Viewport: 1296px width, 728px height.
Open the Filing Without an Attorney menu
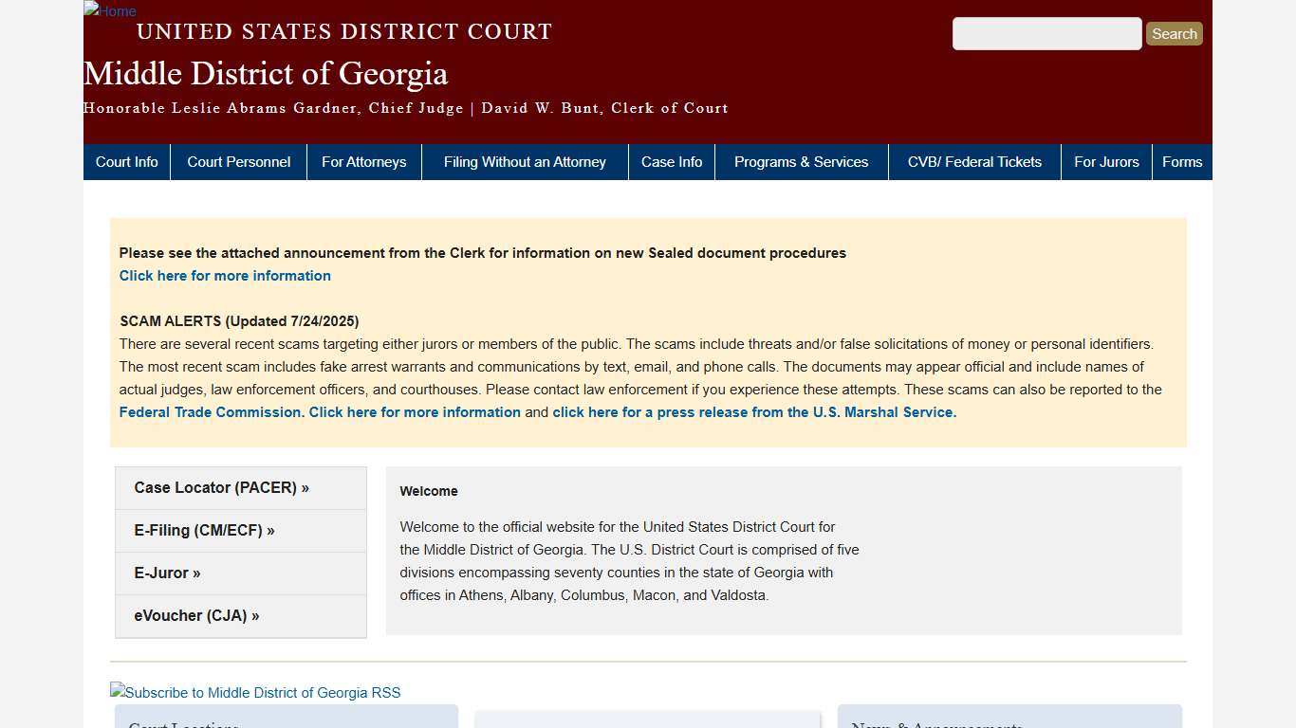[525, 161]
